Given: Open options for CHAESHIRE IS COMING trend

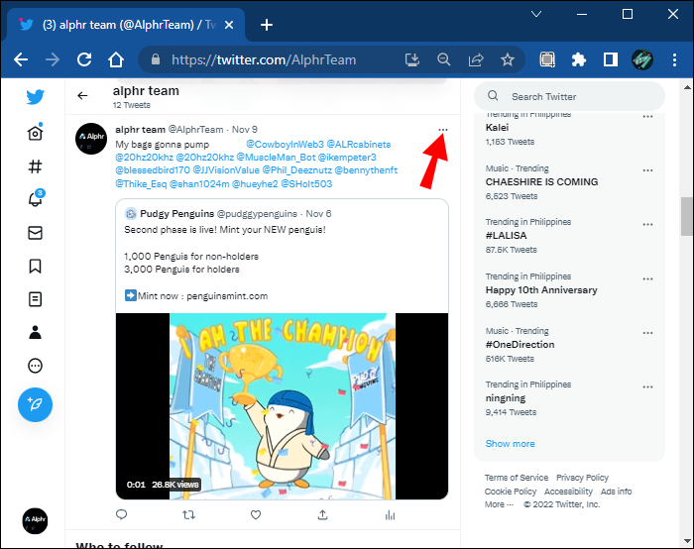Looking at the screenshot, I should [647, 170].
